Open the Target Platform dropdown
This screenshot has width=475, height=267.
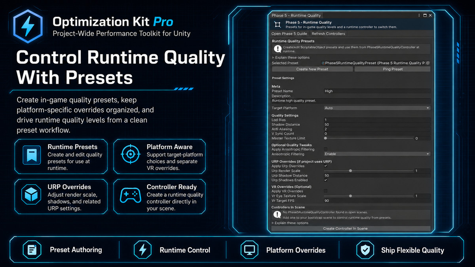(x=377, y=108)
